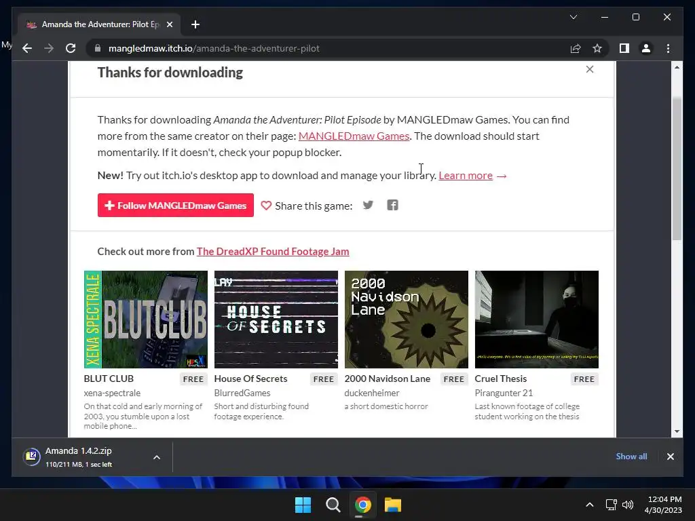This screenshot has height=521, width=695.
Task: Click the Cruel Thesis title
Action: point(500,379)
